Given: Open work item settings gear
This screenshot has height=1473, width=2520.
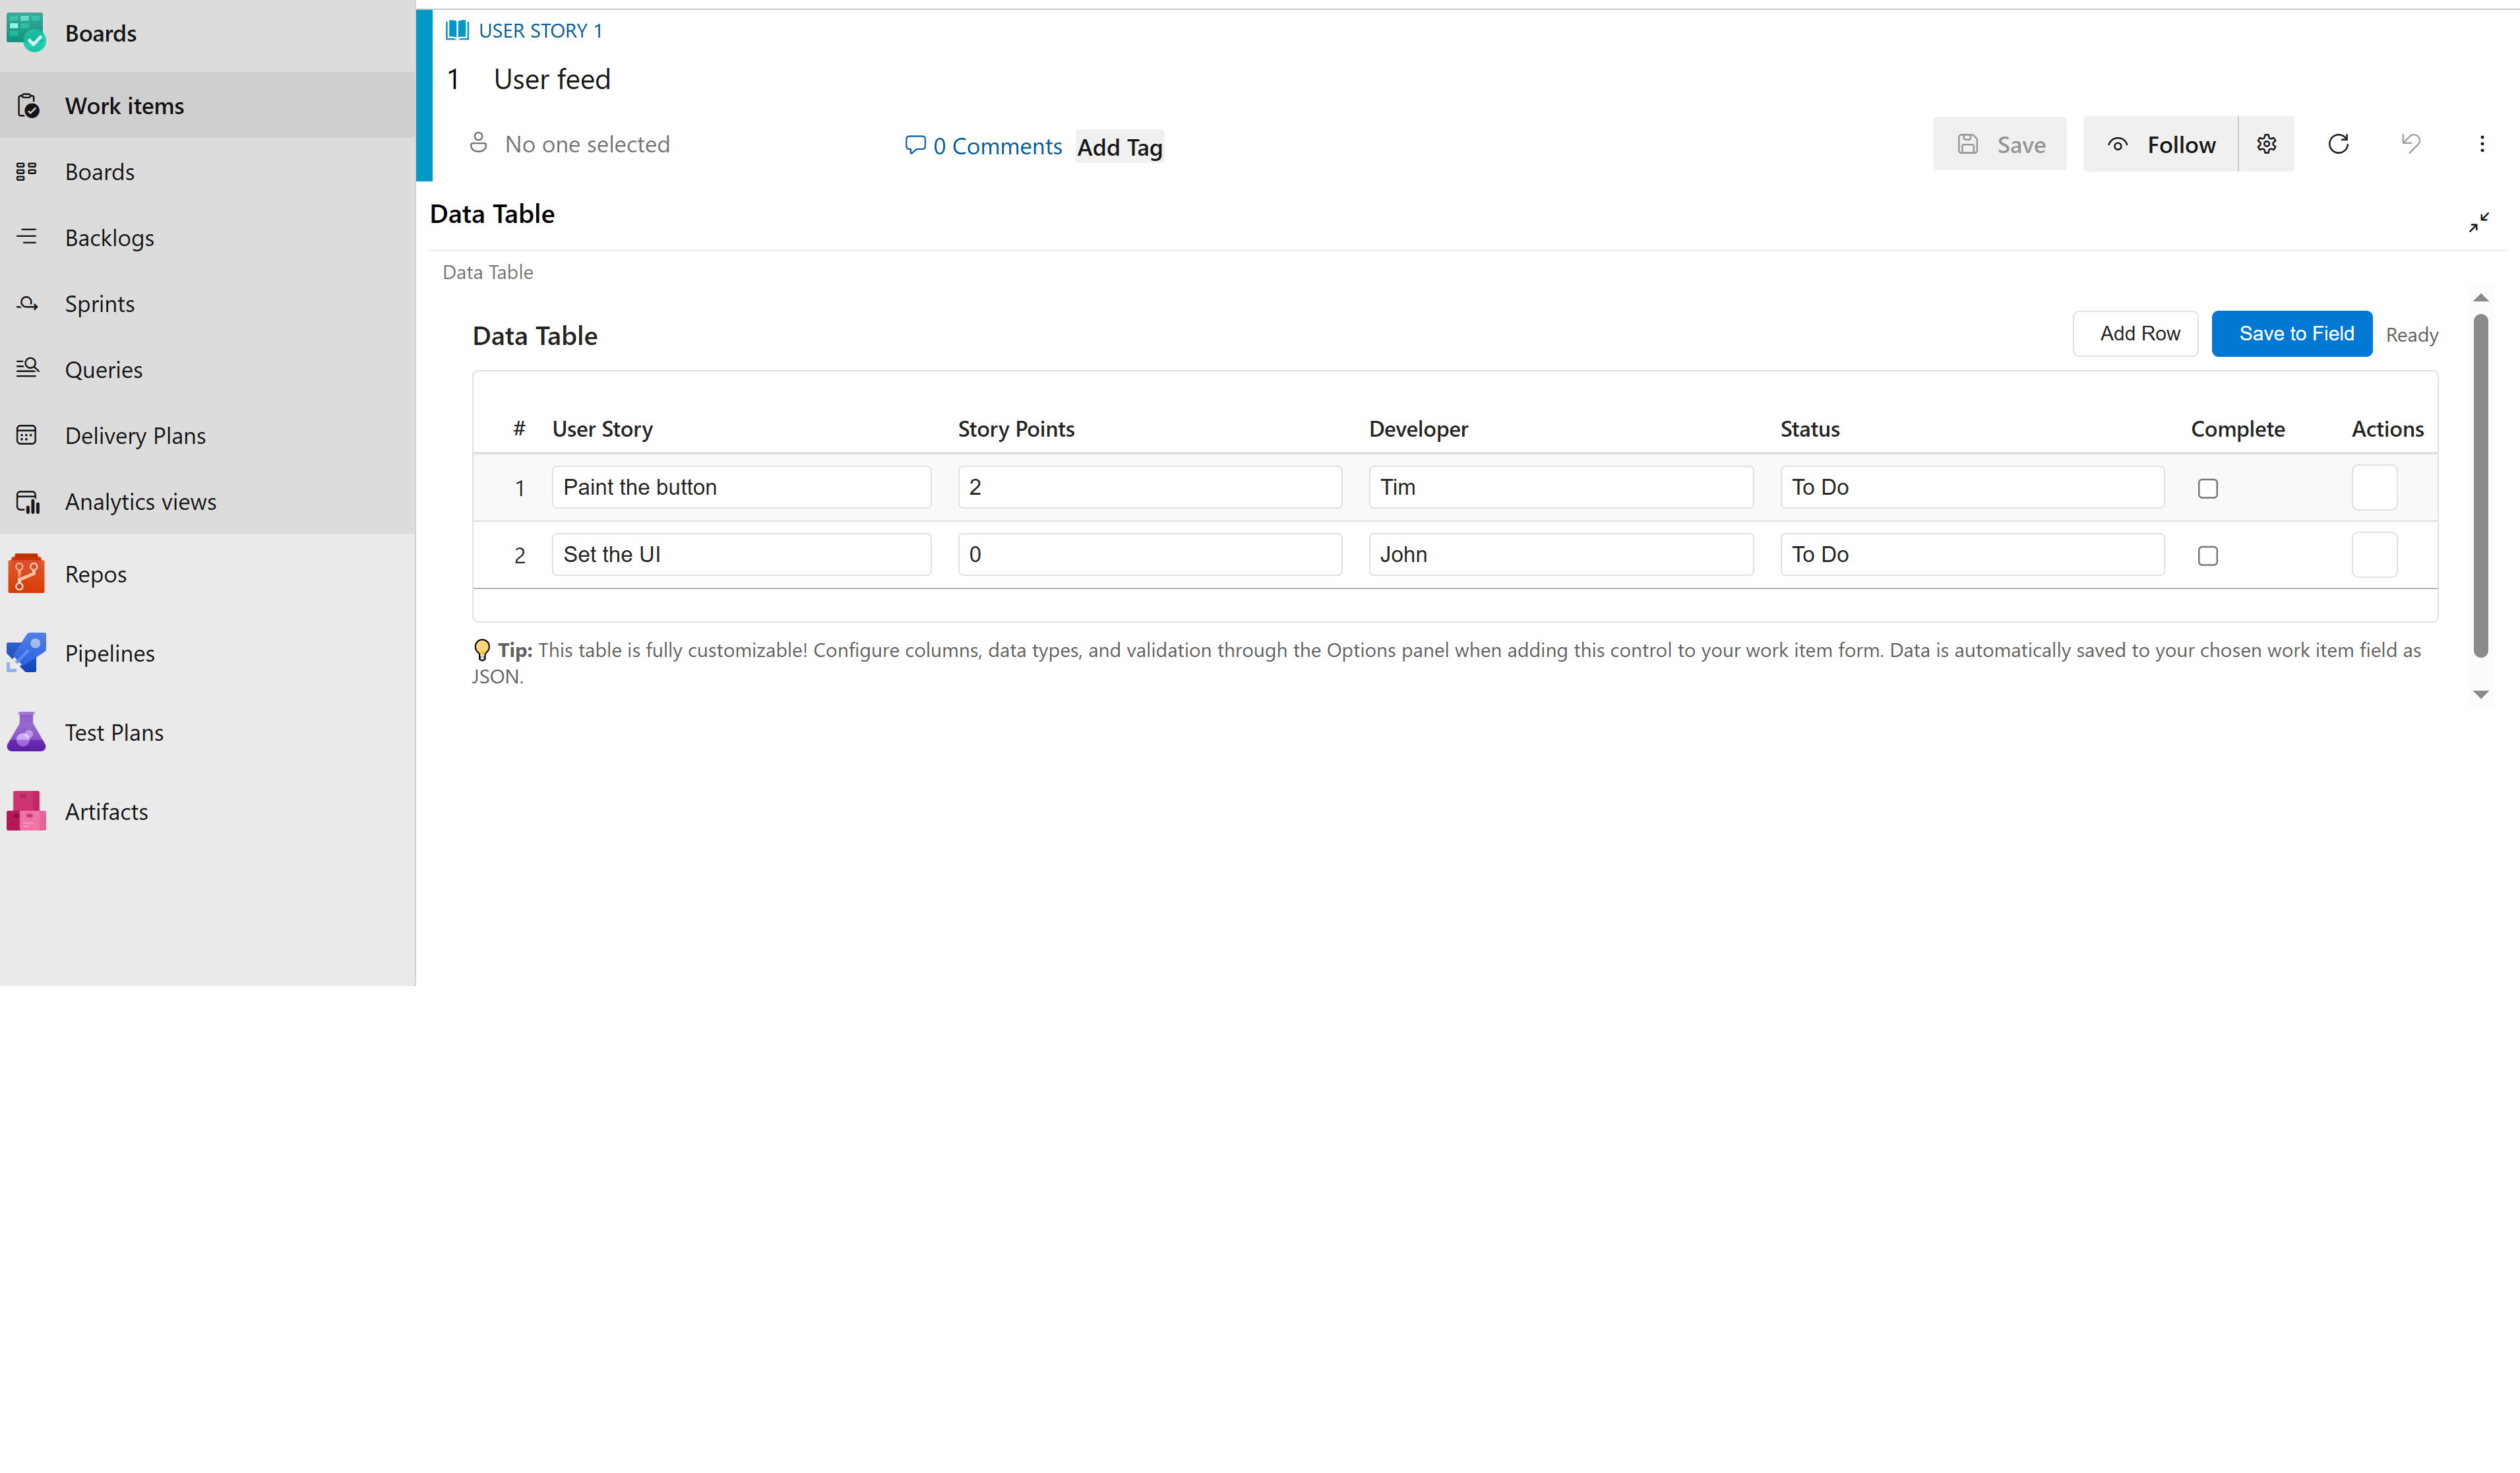Looking at the screenshot, I should [2266, 143].
